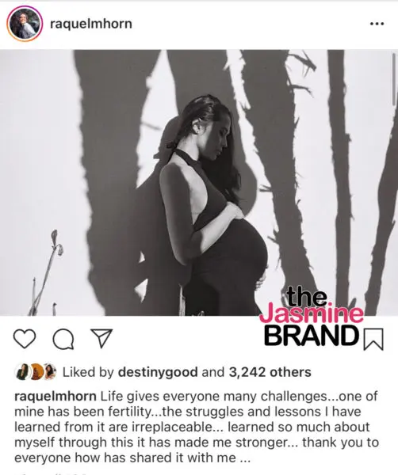Click the theJasmineBRAND watermark logo

pos(312,317)
